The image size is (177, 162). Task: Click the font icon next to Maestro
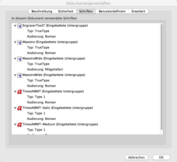20,42
